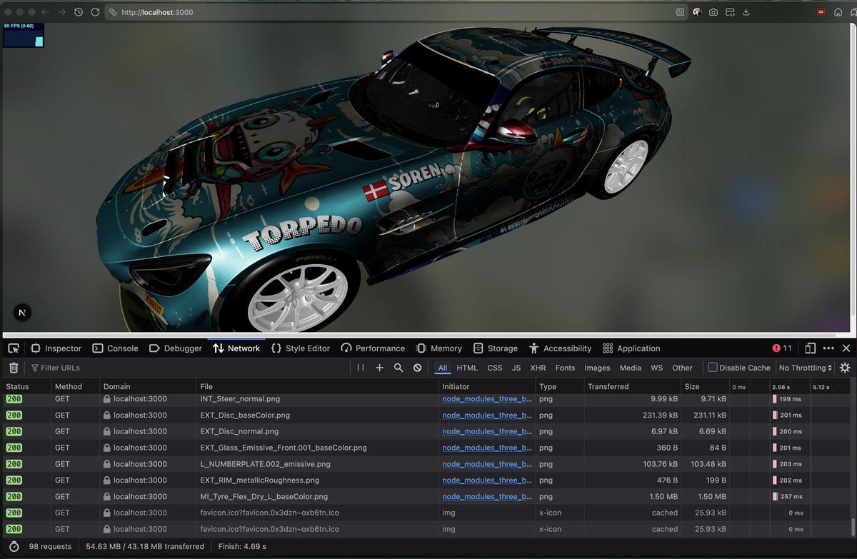Click the lock icon in the EXT_Disc_baseColor.png row
857x559 pixels.
[106, 415]
